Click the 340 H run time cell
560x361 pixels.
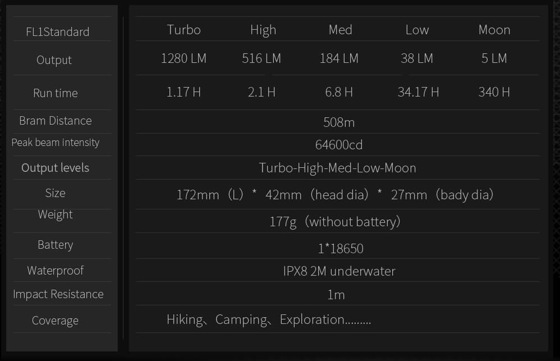click(494, 92)
